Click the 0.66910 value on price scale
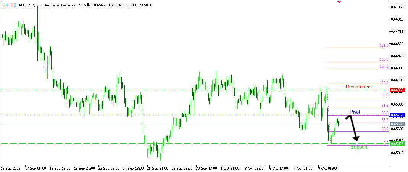Image resolution: width=408 pixels, height=172 pixels. point(397,19)
